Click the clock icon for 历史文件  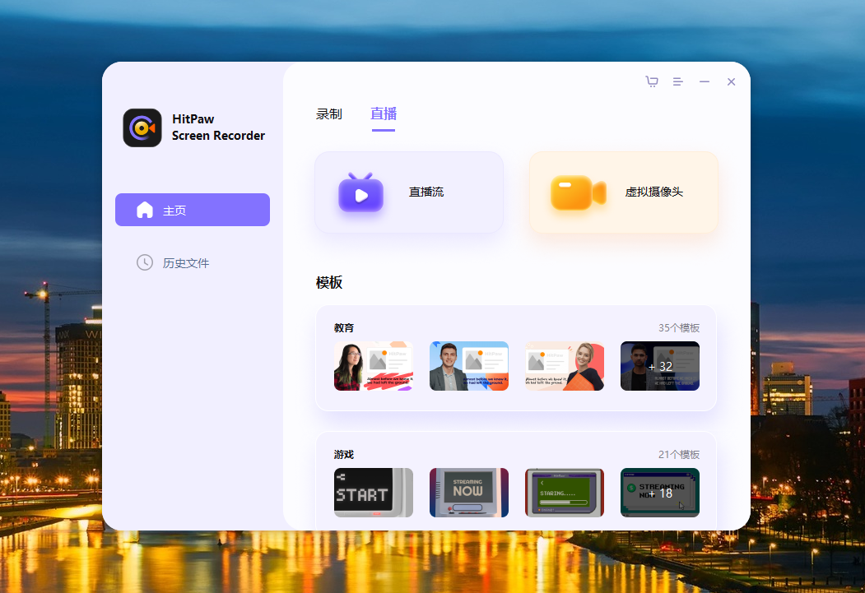pos(145,262)
